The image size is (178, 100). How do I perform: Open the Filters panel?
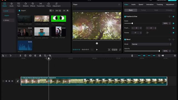[48, 5]
